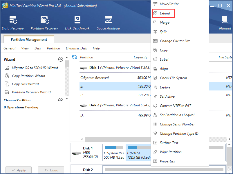Click the horizontal scrollbar right arrow
233x174 pixels.
coord(230,139)
